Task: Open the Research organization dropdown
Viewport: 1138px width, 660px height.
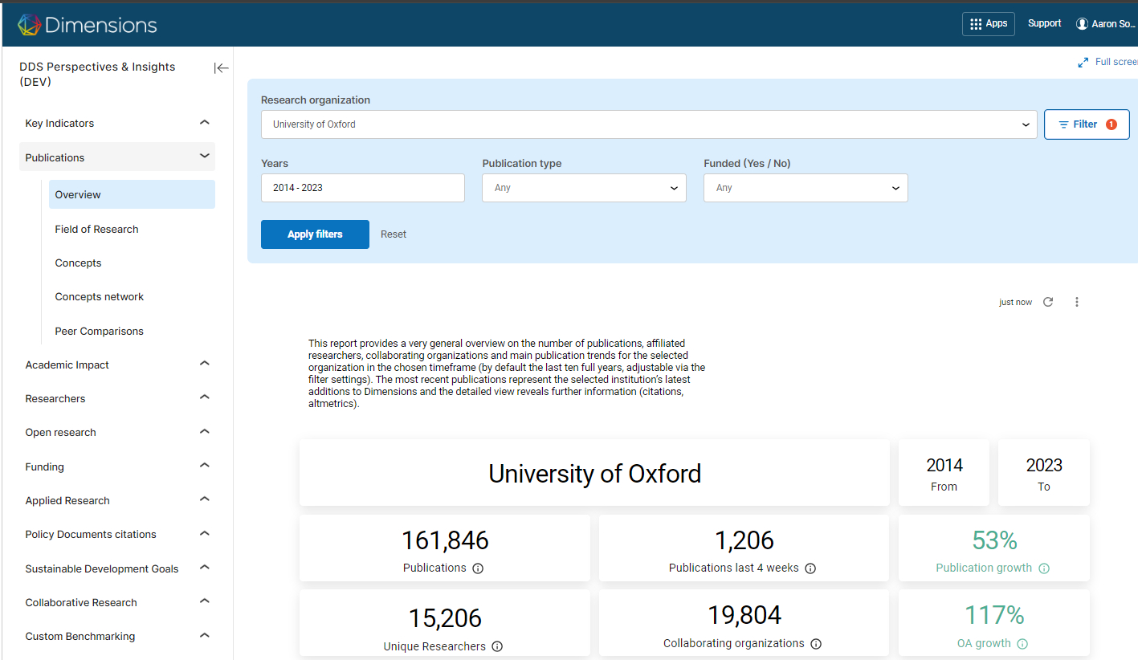Action: pos(649,124)
